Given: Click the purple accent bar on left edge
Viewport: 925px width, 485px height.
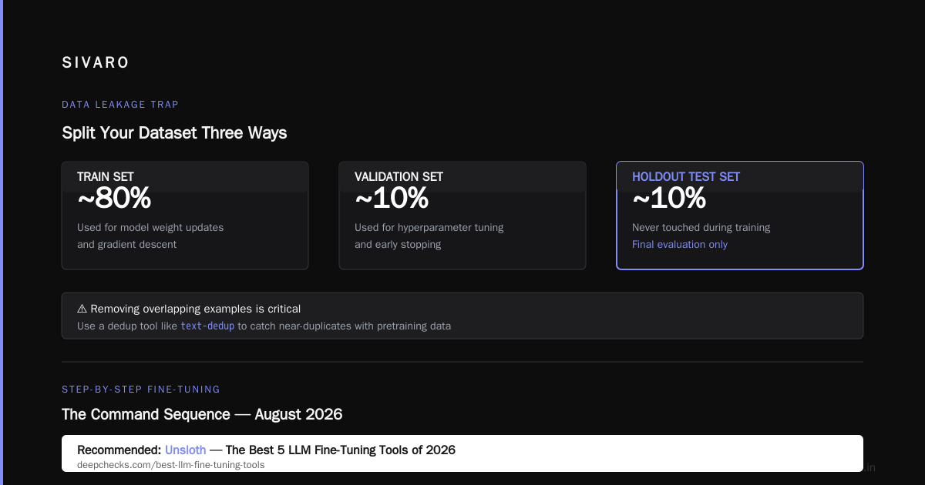Looking at the screenshot, I should [2, 242].
